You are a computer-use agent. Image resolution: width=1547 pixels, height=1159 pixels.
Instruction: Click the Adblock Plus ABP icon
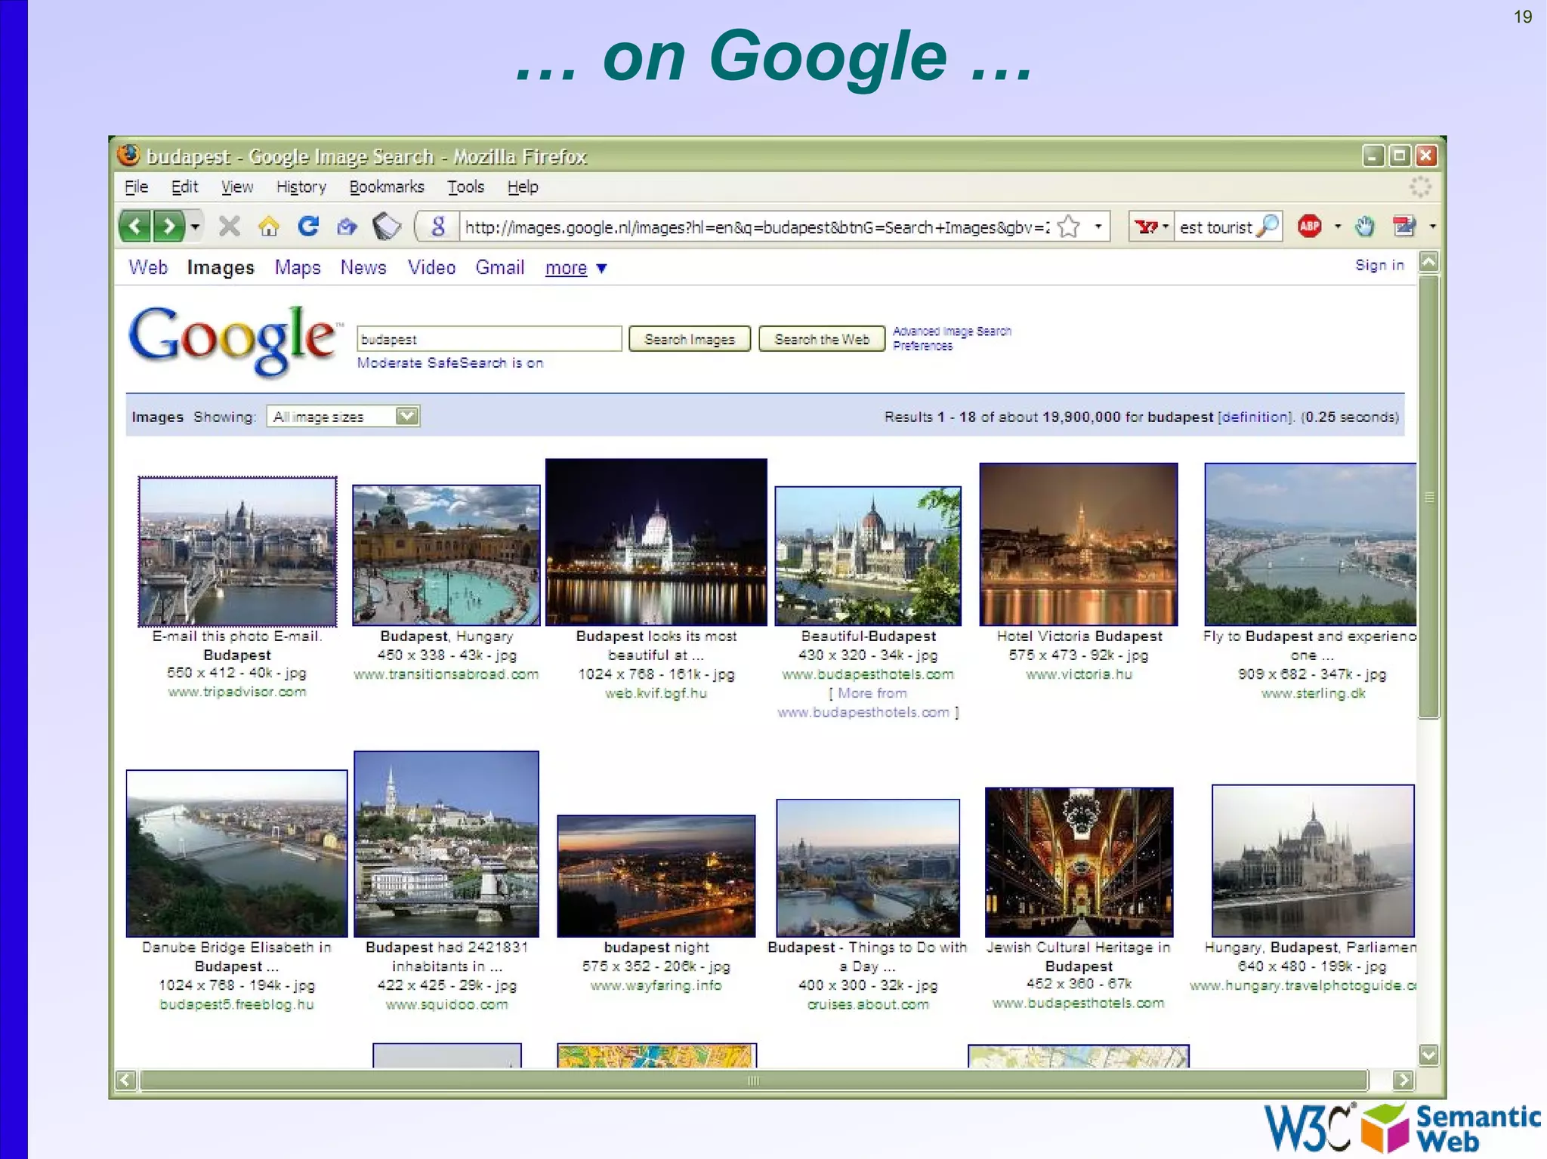point(1310,226)
